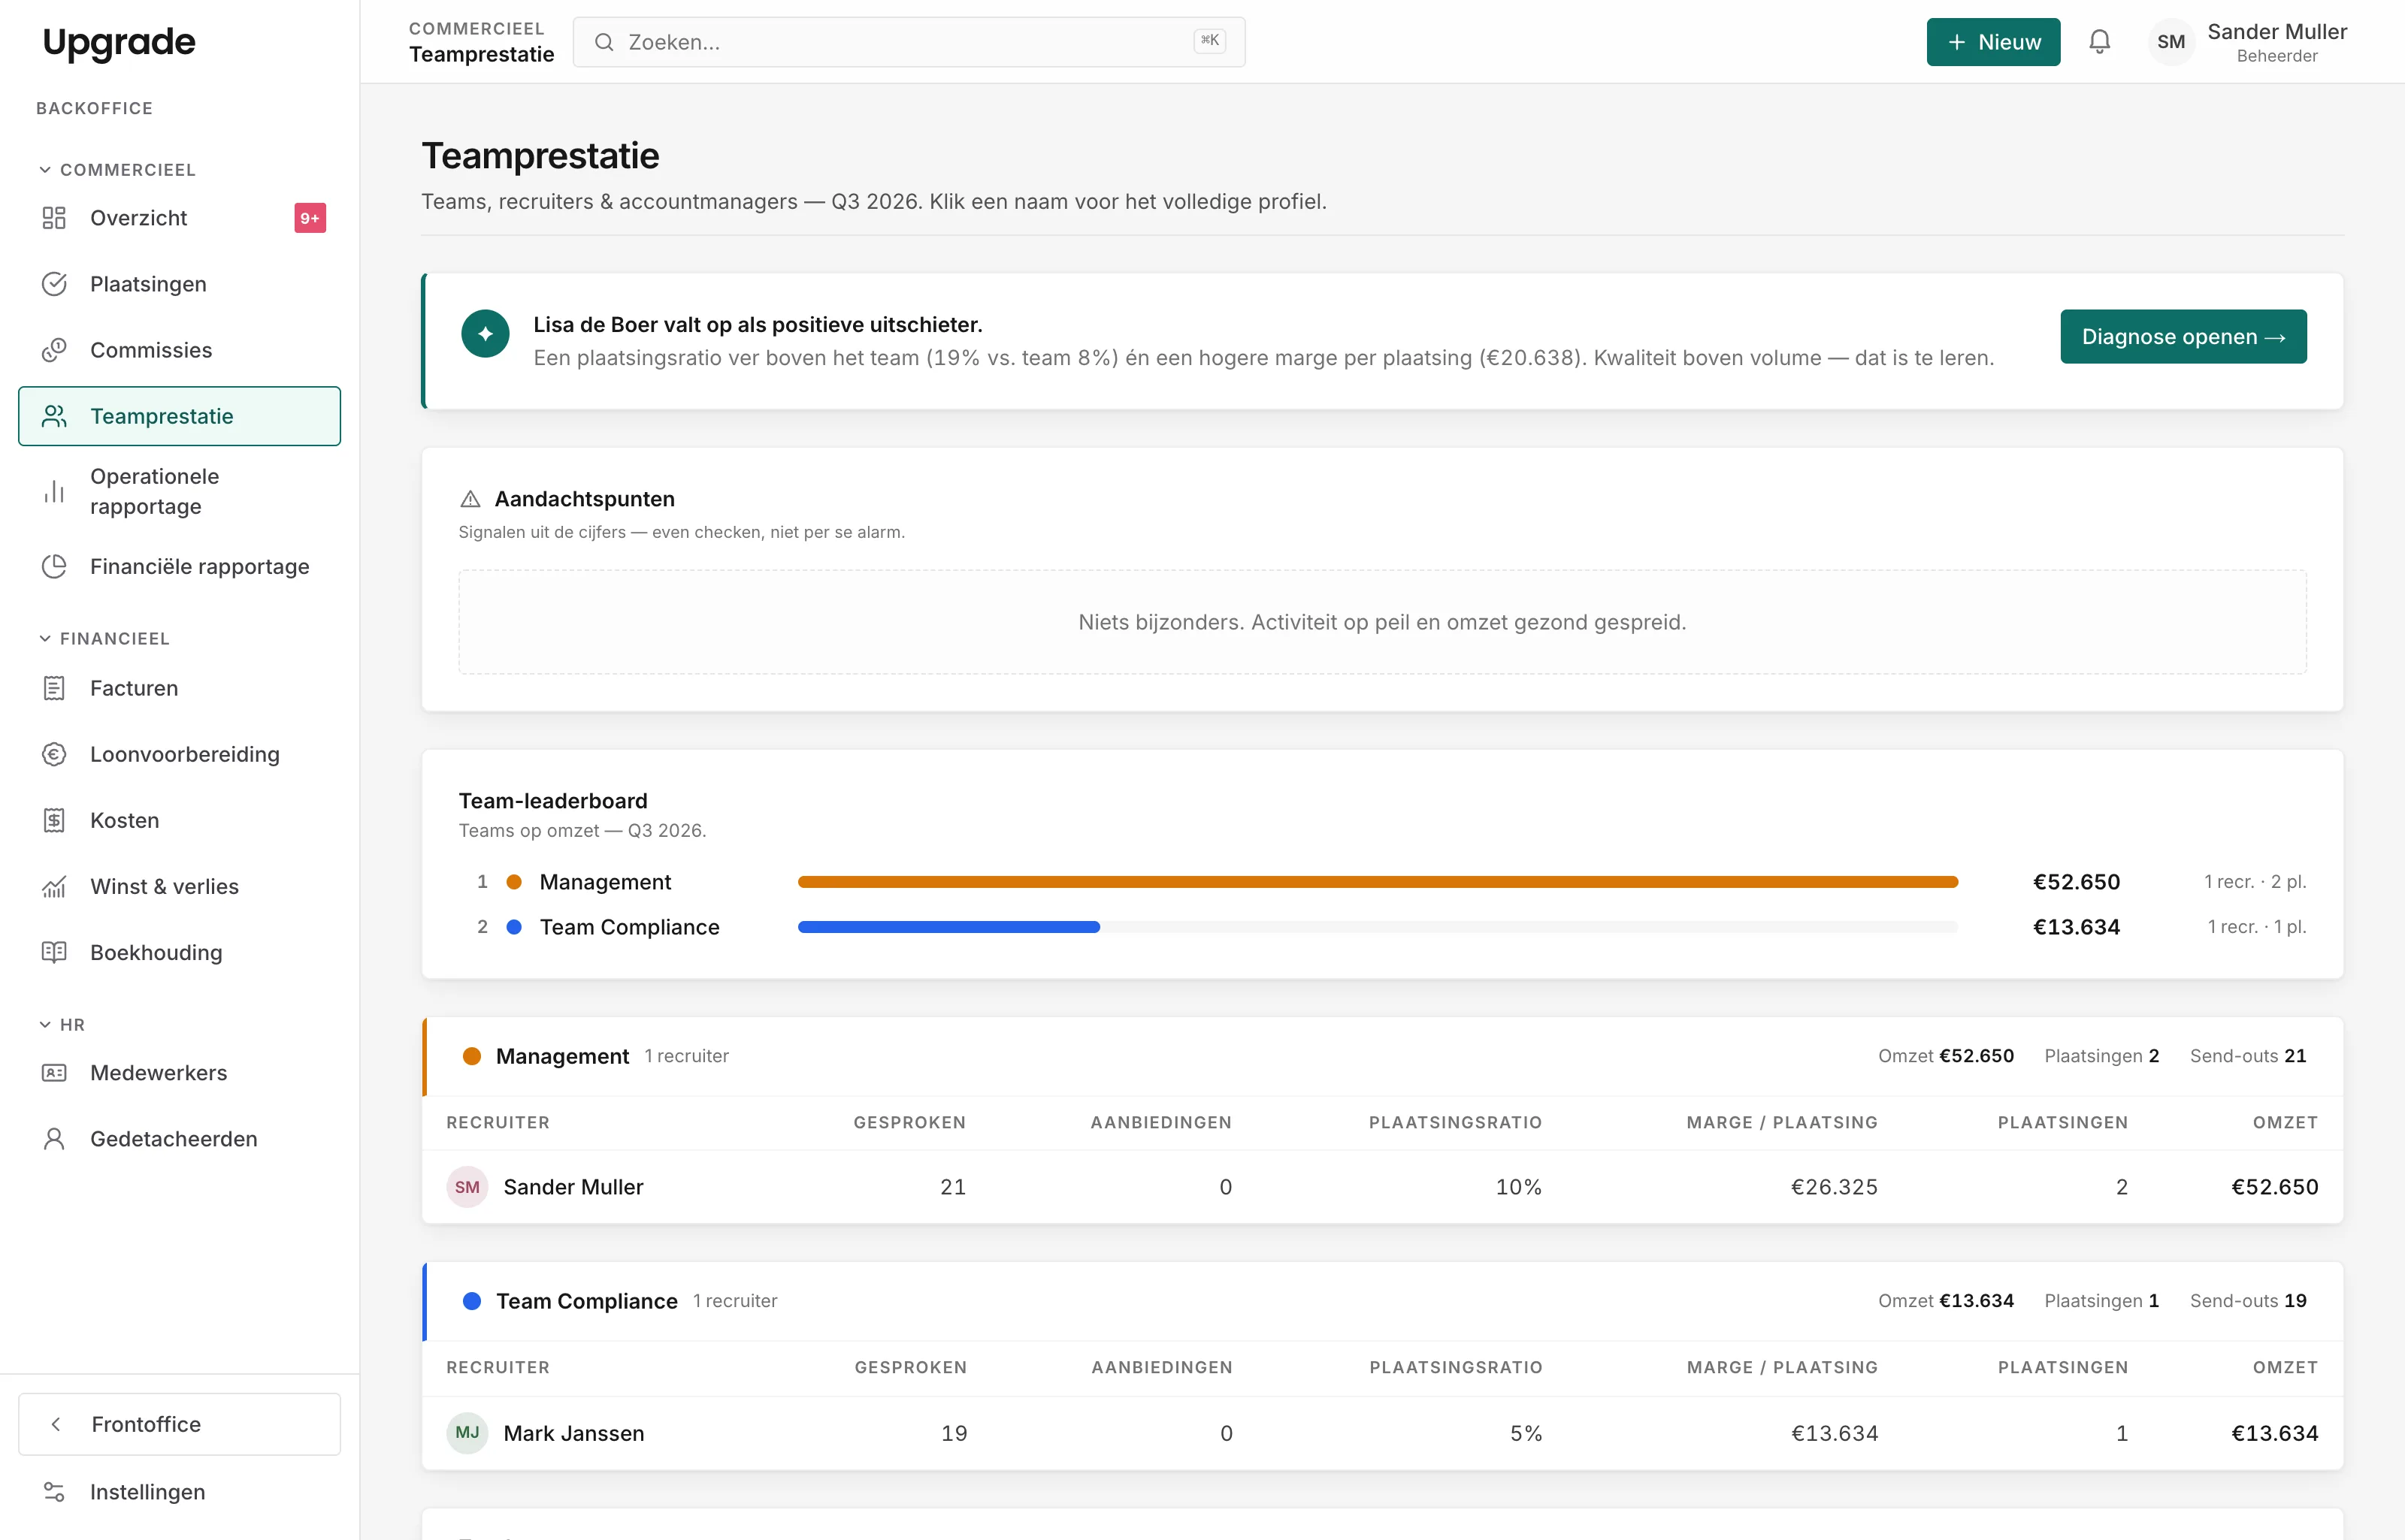Click the Boekhouding book icon
The width and height of the screenshot is (2405, 1540).
pos(54,952)
